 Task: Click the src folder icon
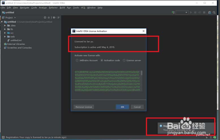[x=8, y=33]
